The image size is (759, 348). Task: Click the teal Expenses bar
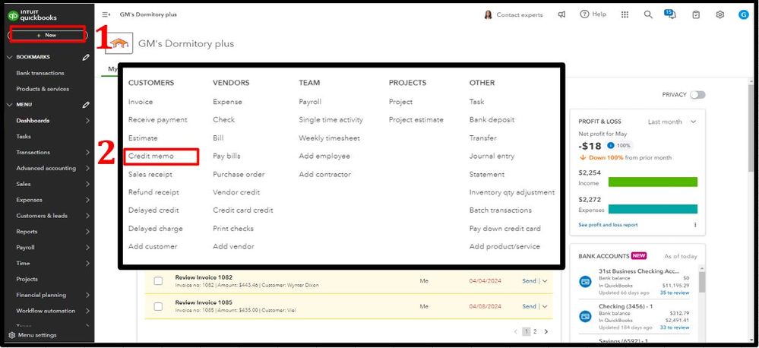click(653, 209)
